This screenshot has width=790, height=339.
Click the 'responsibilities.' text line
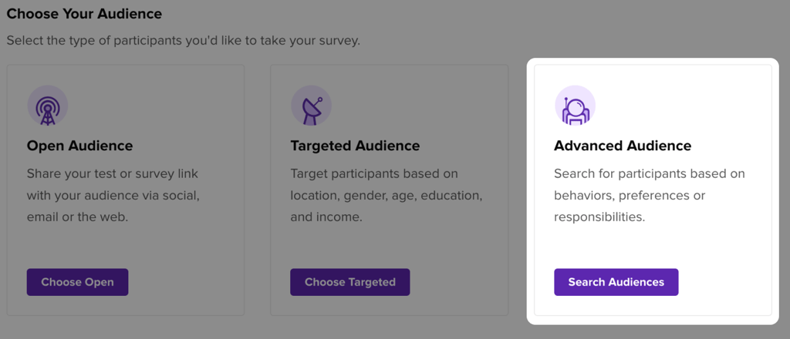[599, 217]
